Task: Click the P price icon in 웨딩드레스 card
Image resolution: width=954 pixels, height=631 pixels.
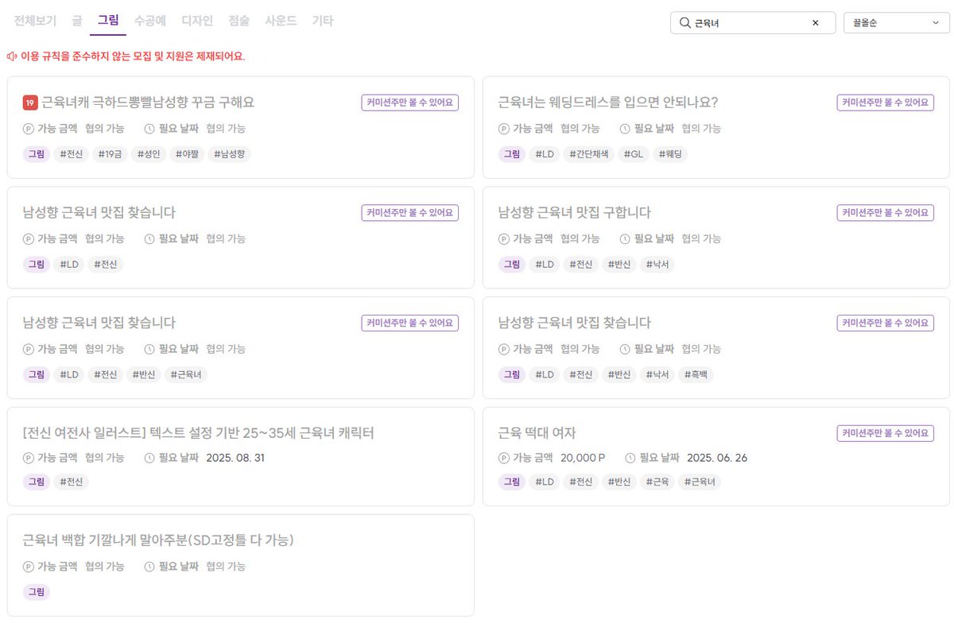Action: click(504, 129)
